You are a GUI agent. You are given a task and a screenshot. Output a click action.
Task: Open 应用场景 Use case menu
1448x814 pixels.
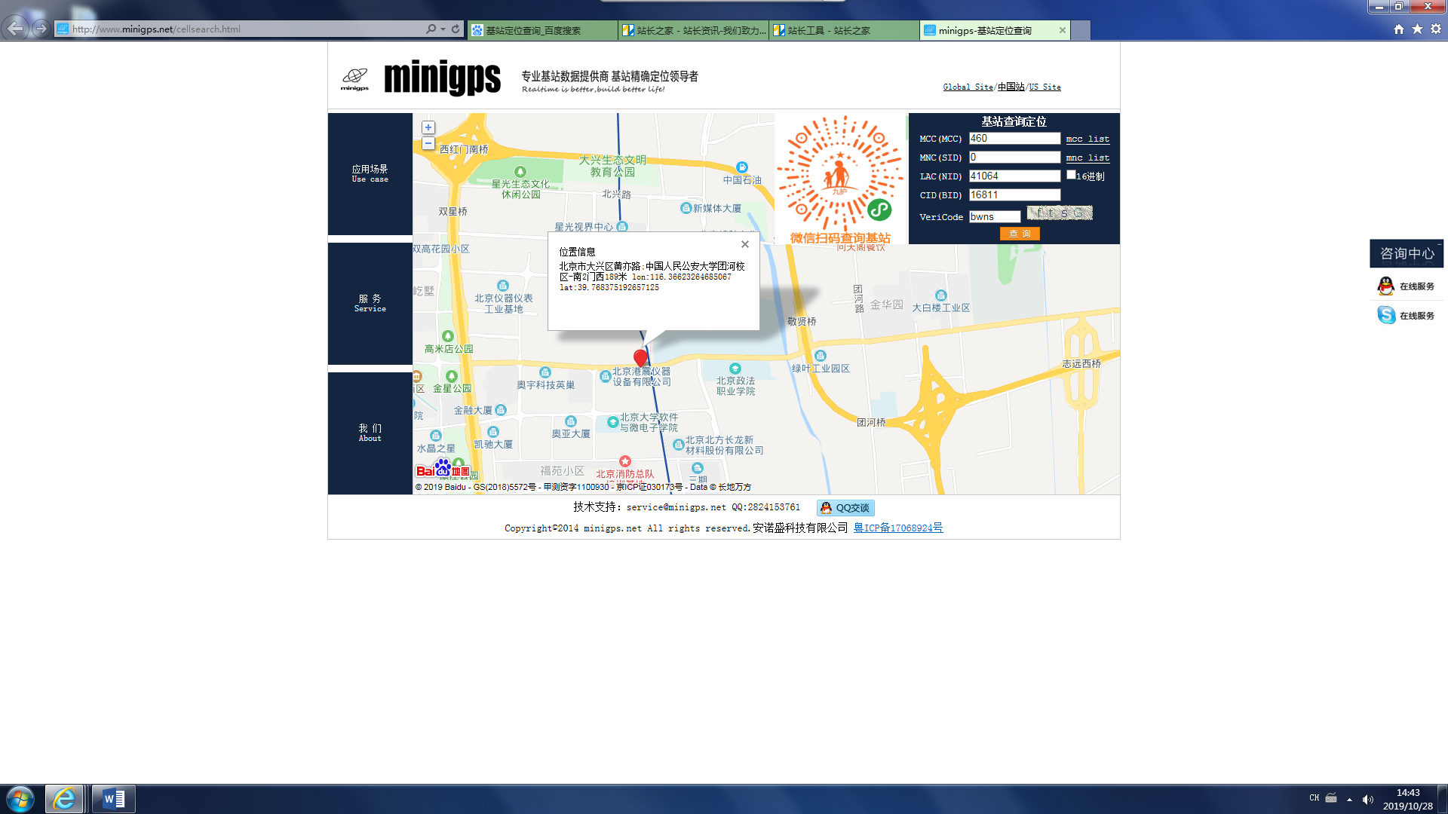point(370,173)
